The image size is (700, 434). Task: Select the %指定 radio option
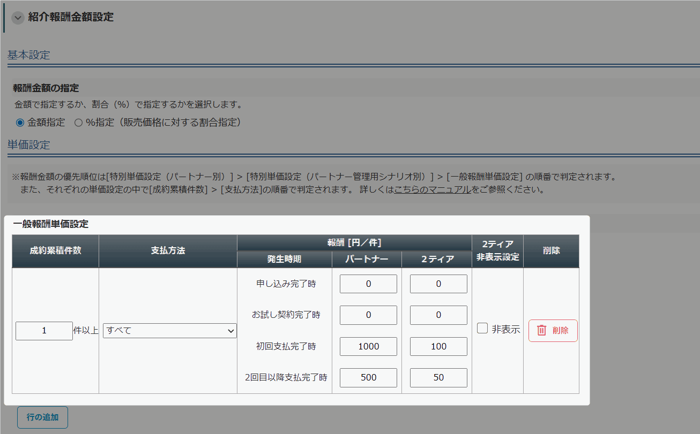coord(79,123)
